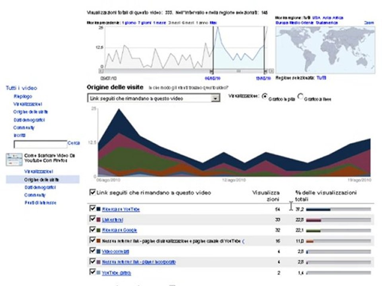Open the 'Link seguiti che rimandano a questo video' dropdown
The width and height of the screenshot is (382, 286).
point(154,98)
